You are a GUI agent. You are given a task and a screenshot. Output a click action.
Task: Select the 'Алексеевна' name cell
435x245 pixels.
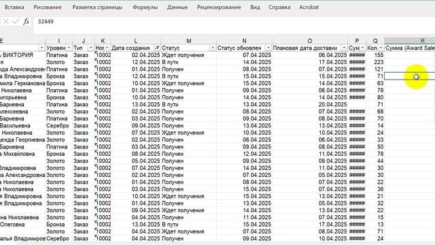22,112
